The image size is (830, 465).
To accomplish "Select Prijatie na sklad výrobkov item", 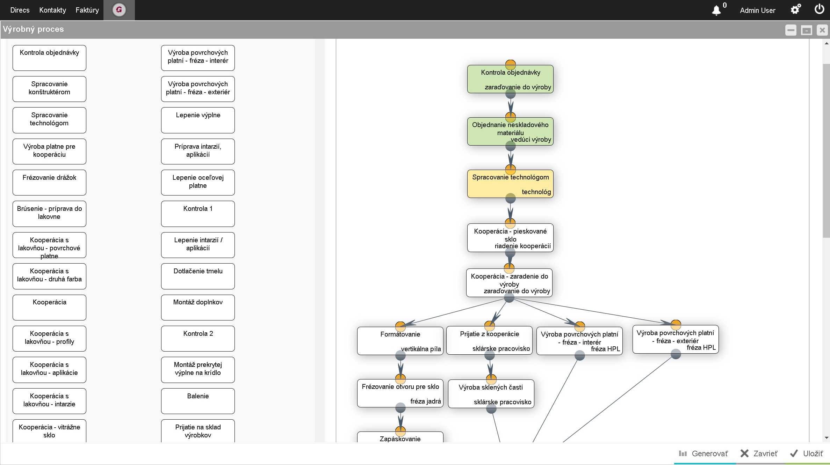I will coord(198,431).
